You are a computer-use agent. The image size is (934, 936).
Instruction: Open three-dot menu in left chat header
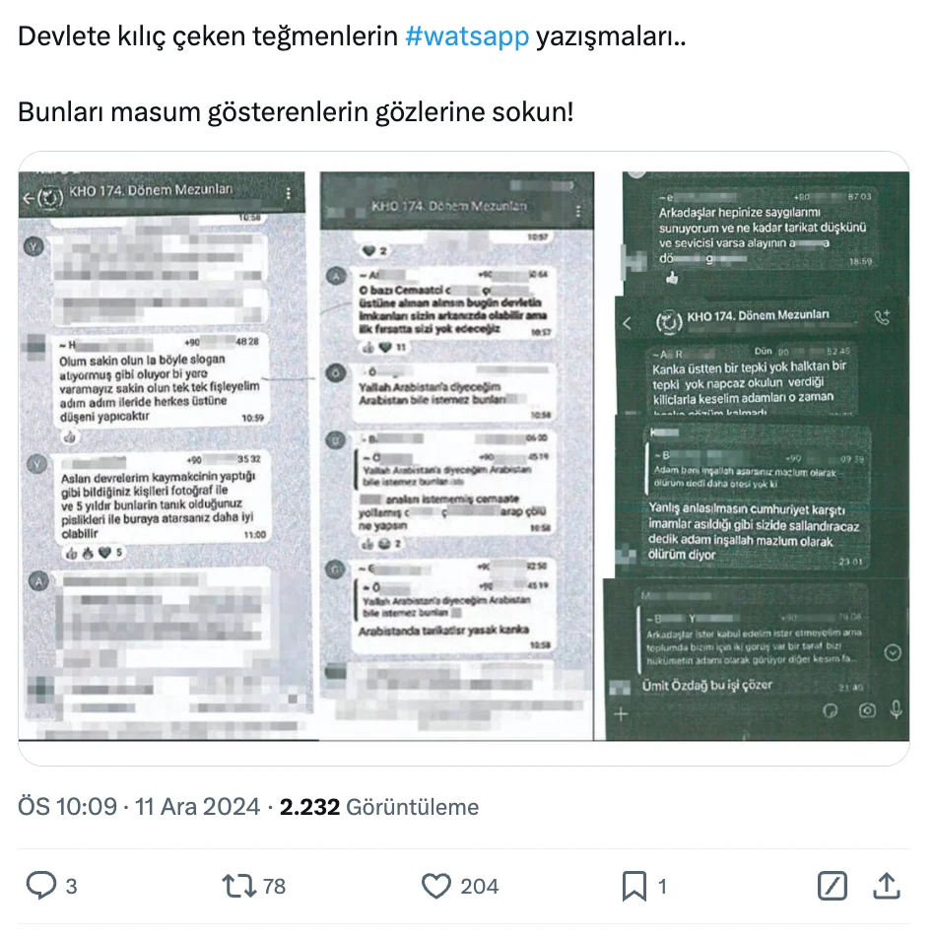pyautogui.click(x=289, y=193)
